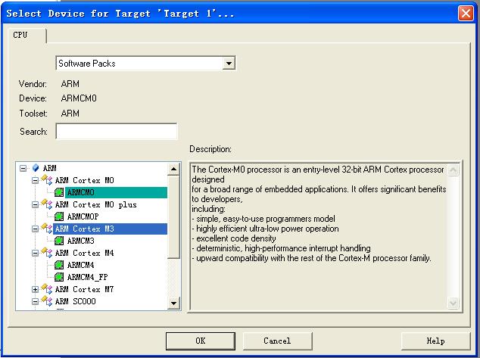The height and width of the screenshot is (358, 480).
Task: Click the ARM Cortex M4 family icon
Action: click(x=47, y=253)
